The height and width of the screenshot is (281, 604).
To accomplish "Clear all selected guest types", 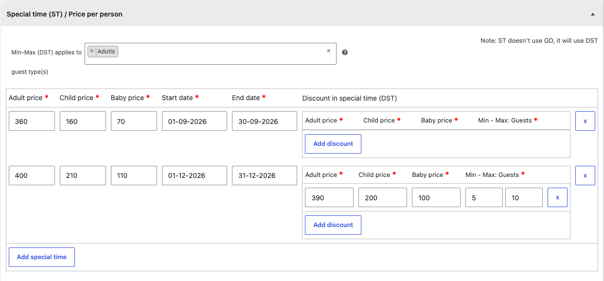I will [328, 51].
